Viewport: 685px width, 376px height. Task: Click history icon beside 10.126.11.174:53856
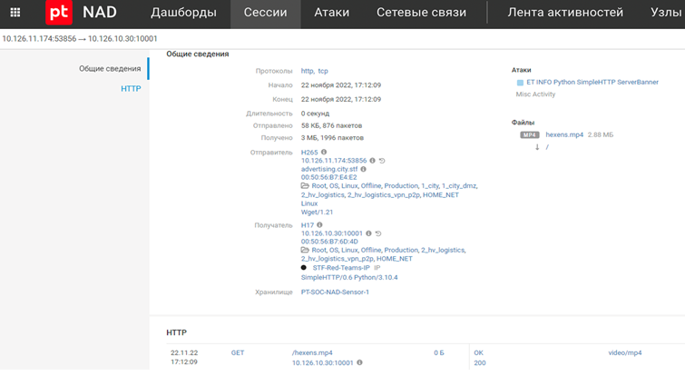coord(382,161)
